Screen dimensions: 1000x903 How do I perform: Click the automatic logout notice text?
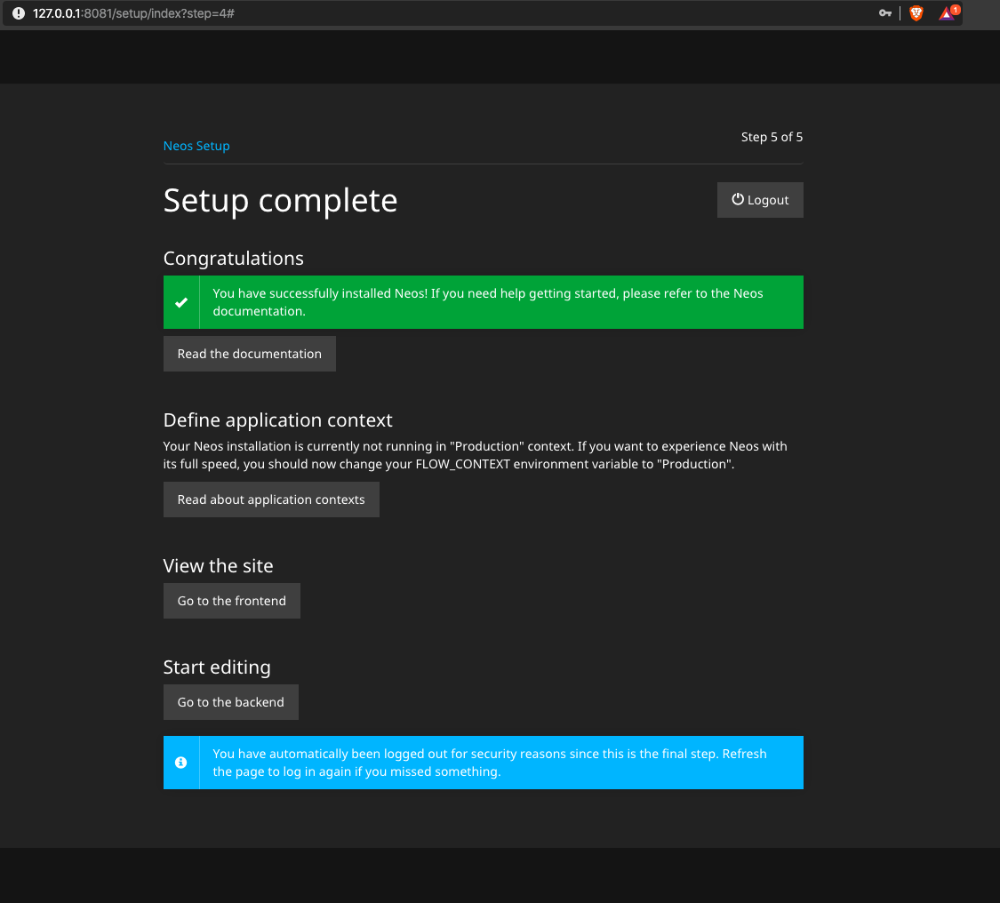point(490,763)
